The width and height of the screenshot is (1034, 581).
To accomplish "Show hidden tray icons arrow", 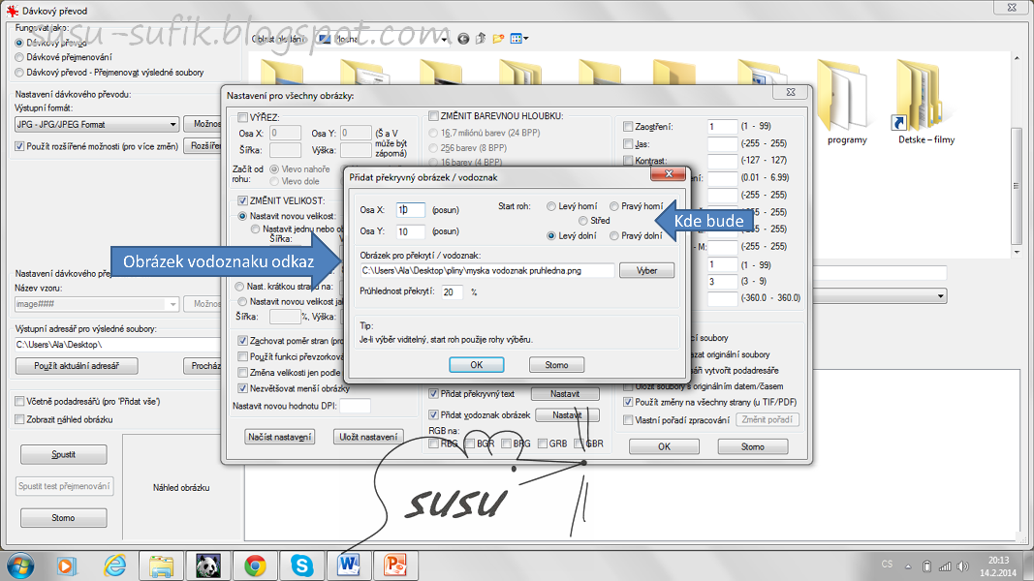I will tap(908, 566).
